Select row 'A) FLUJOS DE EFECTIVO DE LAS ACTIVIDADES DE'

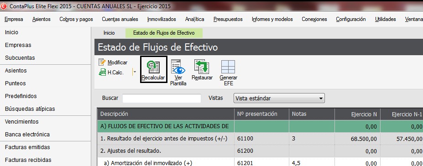(x=260, y=126)
